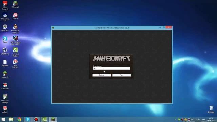The image size is (217, 122).
Task: Select Photoshop CS6 desktop shortcut
Action: click(x=5, y=17)
